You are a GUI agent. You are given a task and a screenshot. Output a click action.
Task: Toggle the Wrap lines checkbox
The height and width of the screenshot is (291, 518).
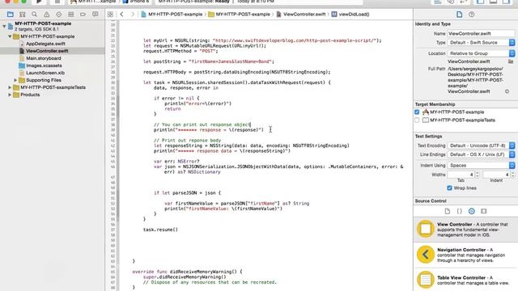(449, 188)
